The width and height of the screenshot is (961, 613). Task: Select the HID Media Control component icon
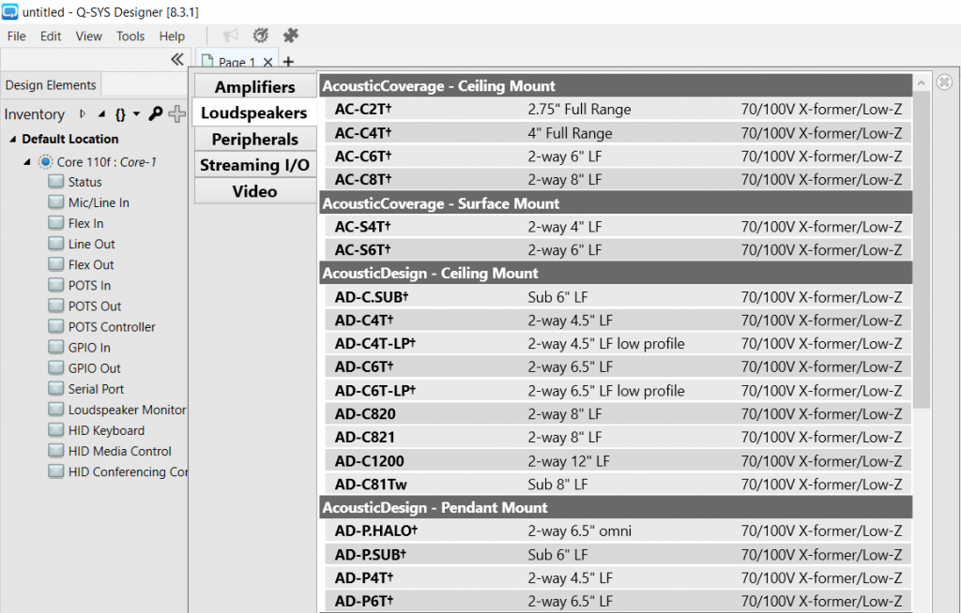[x=55, y=451]
